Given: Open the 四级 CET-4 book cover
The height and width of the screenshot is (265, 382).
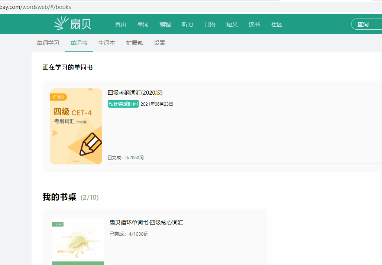Looking at the screenshot, I should pos(76,126).
